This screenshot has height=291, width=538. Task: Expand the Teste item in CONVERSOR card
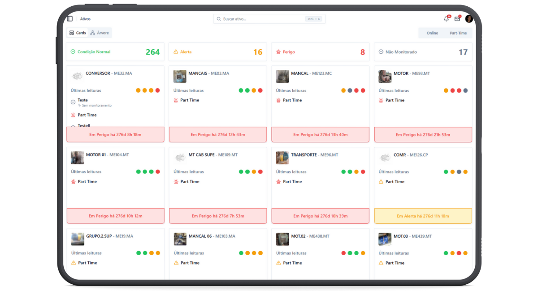(x=82, y=100)
